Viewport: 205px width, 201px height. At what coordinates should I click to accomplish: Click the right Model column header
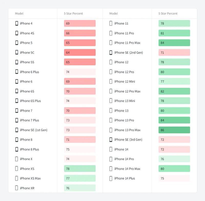[114, 13]
